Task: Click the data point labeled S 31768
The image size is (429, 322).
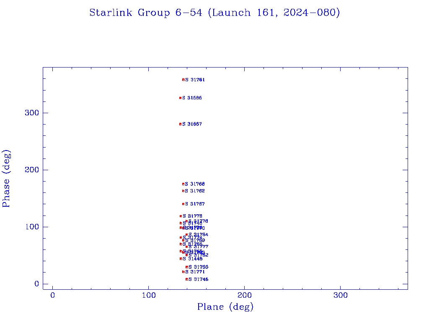Action: pyautogui.click(x=183, y=184)
